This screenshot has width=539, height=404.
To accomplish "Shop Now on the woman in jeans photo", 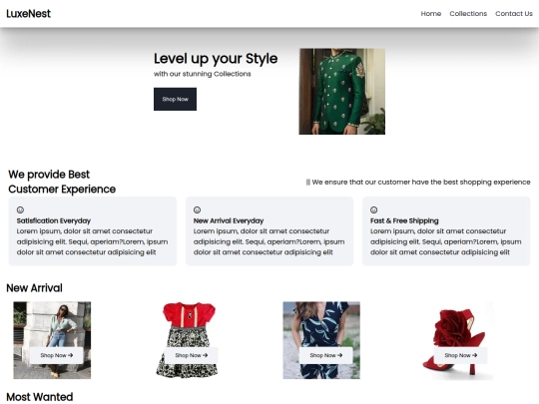I will click(x=56, y=355).
